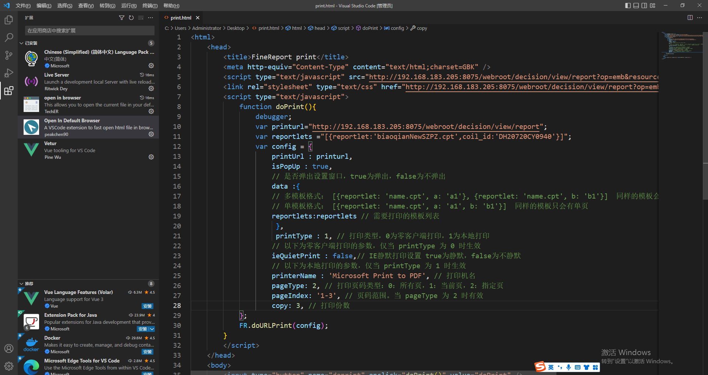Screen dimensions: 708x375
Task: Toggle the bottom panel visibility
Action: (636, 6)
